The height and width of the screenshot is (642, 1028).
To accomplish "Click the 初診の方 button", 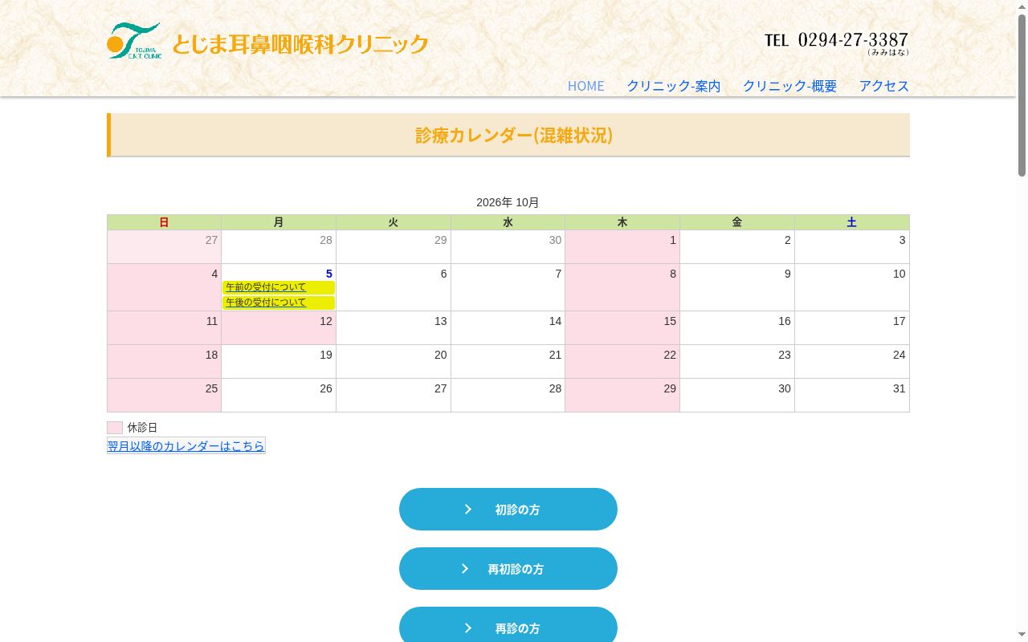I will tap(508, 510).
